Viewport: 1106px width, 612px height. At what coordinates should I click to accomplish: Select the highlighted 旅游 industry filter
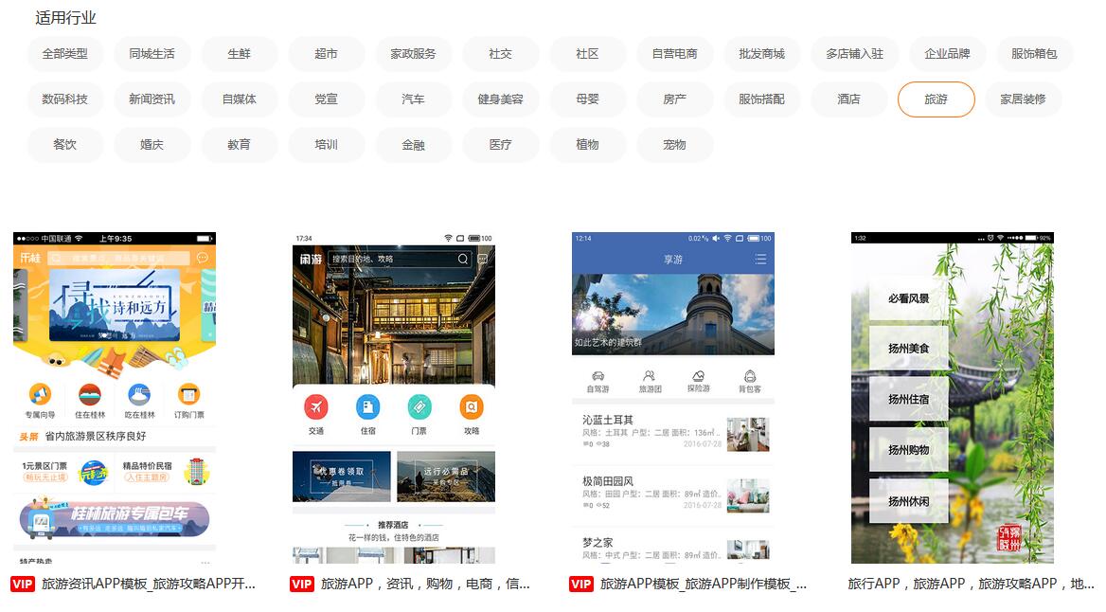[x=936, y=99]
